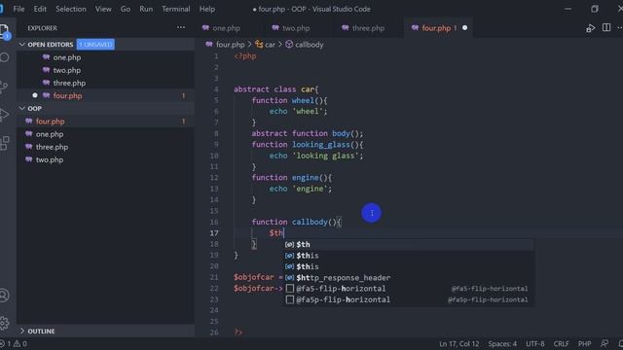
Task: Click UTF-8 encoding in status bar
Action: coord(535,343)
